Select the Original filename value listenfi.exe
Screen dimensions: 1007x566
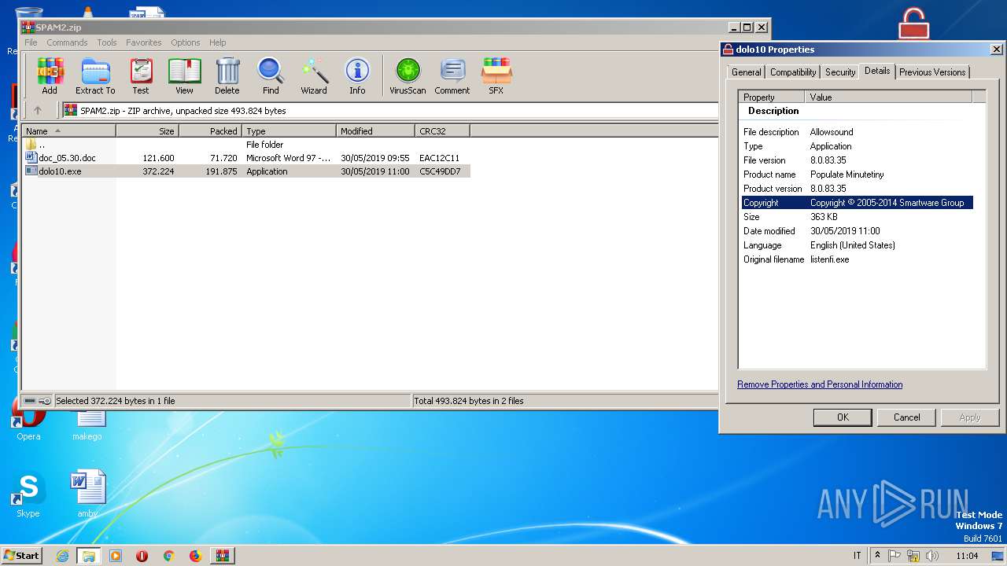(829, 259)
